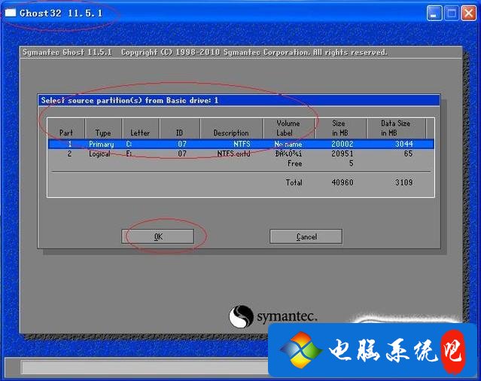
Task: Maximize the Ghost32 11.5.1 window
Action: pos(452,14)
